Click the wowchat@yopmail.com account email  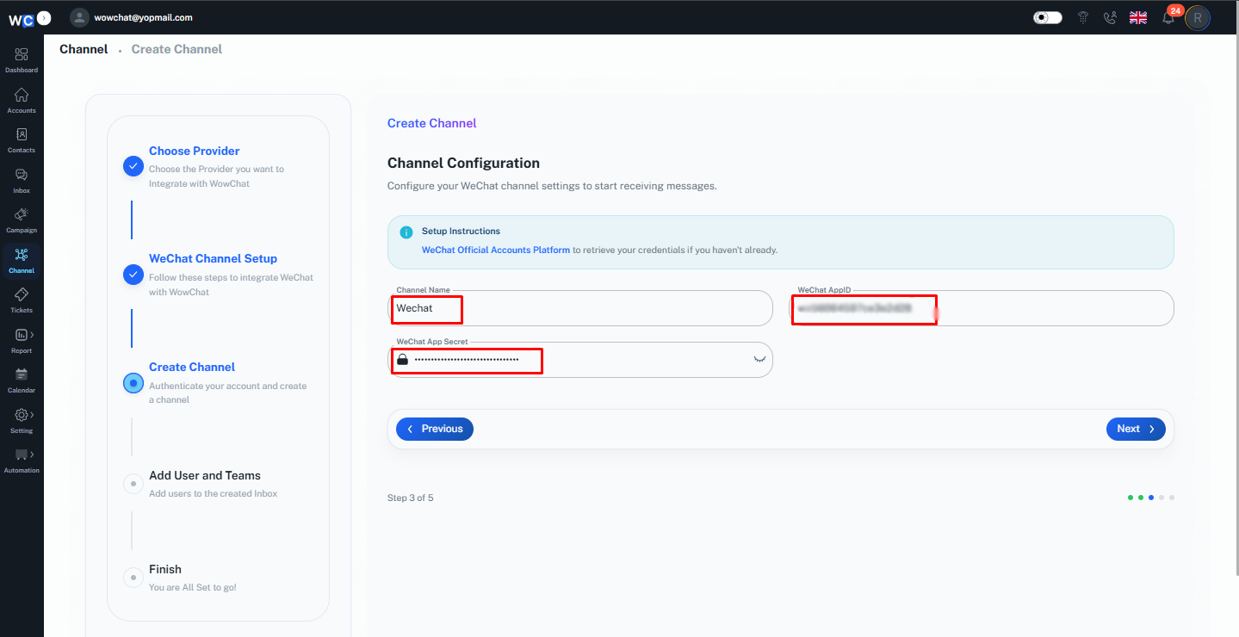pos(144,17)
